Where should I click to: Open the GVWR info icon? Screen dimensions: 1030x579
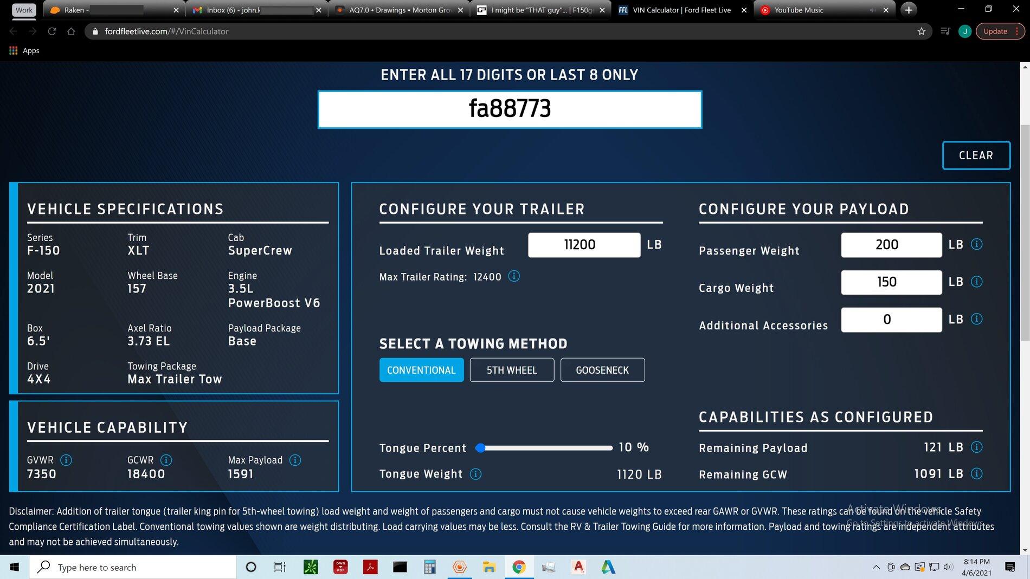click(66, 460)
